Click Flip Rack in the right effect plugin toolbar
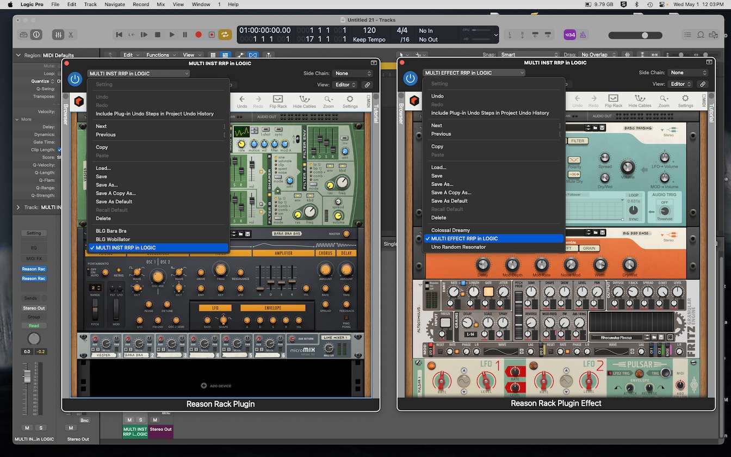 tap(614, 101)
